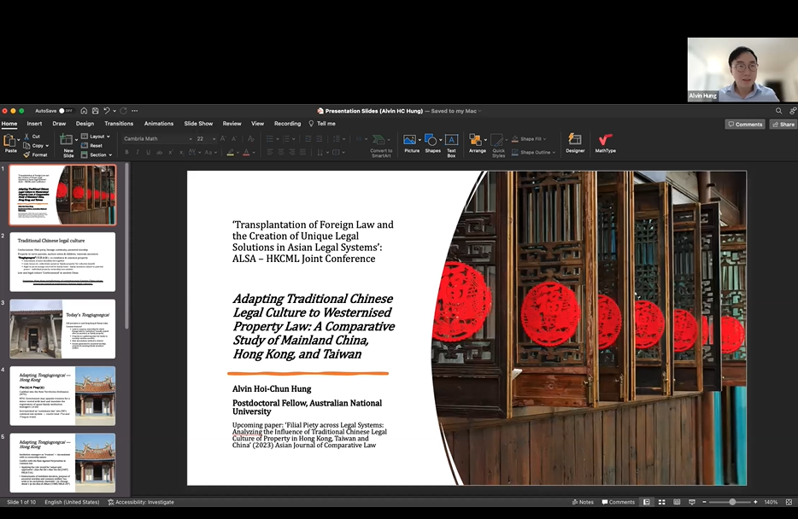Click the Search magnifier icon
The image size is (798, 519).
coord(779,111)
